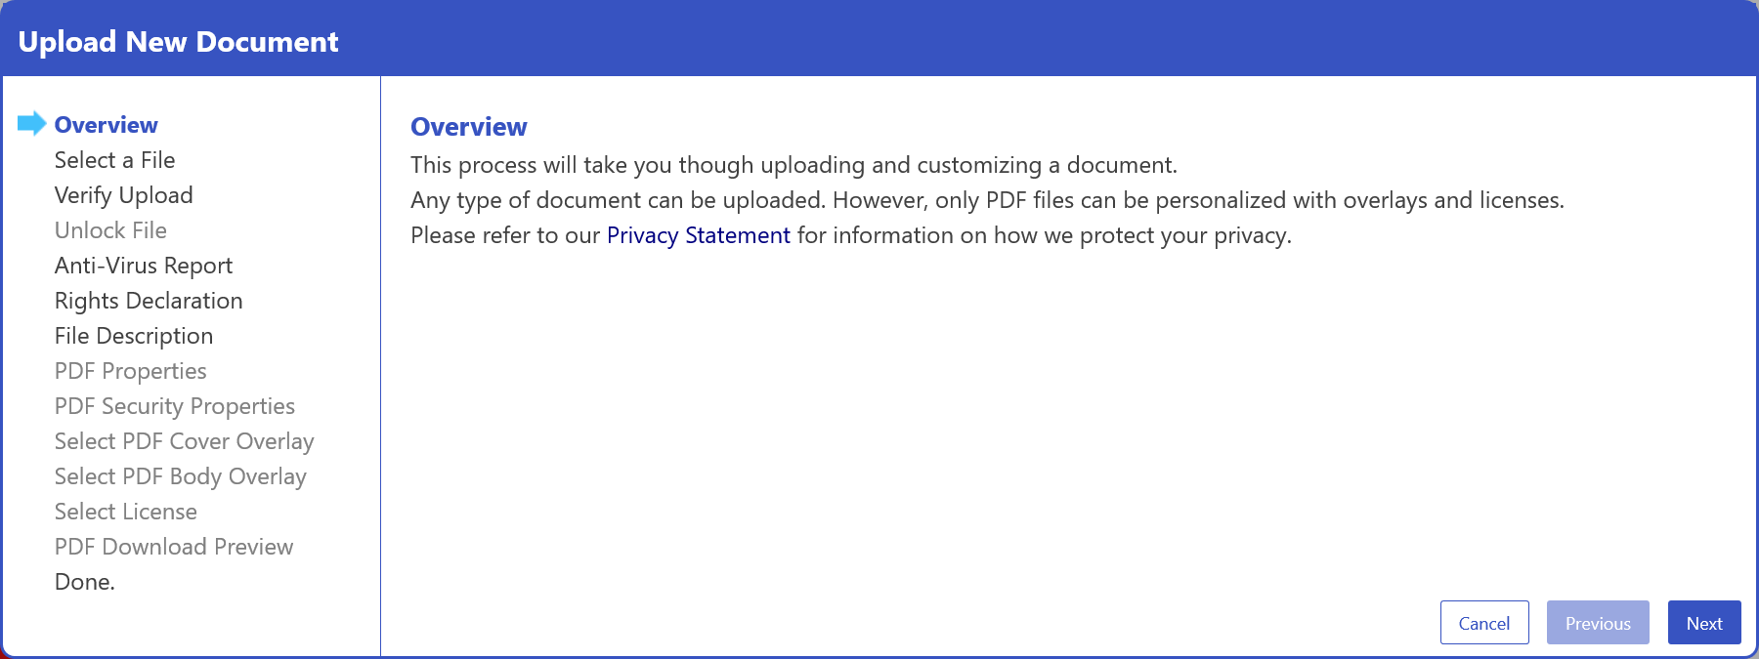Open the Select PDF Cover Overlay step
Image resolution: width=1759 pixels, height=659 pixels.
click(x=184, y=440)
